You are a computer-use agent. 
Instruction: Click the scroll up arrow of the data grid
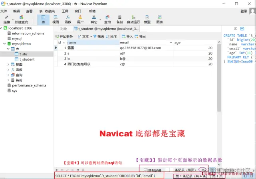(x=219, y=42)
